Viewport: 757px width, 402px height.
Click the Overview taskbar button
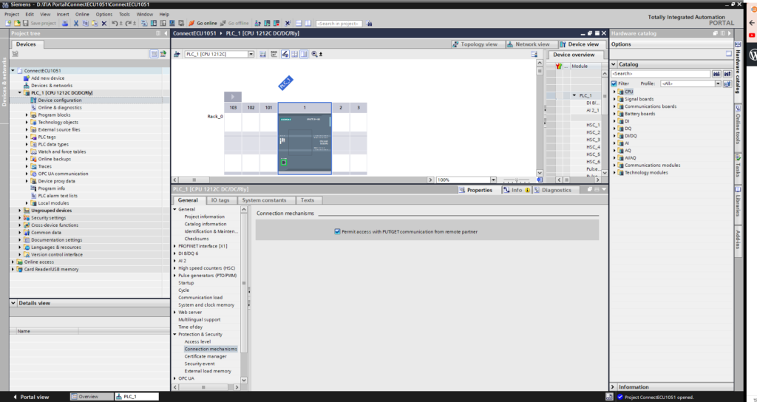pos(91,397)
